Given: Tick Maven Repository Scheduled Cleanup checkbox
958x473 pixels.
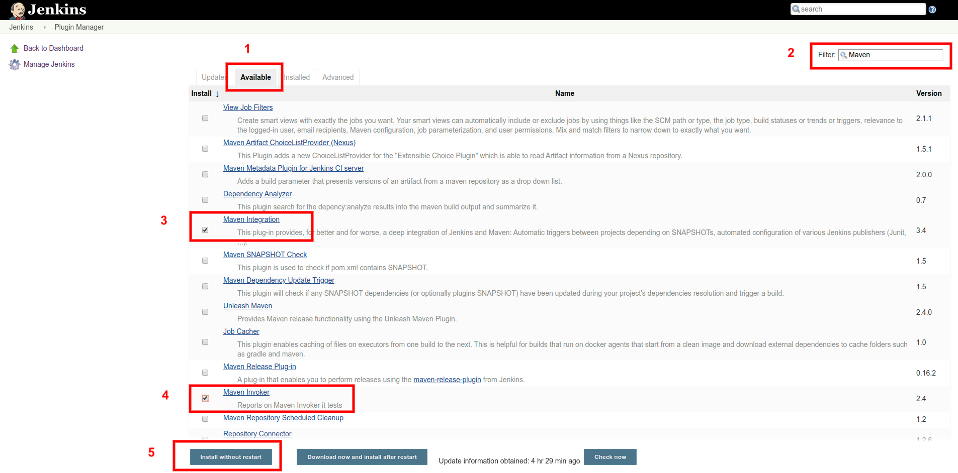Looking at the screenshot, I should click(x=205, y=419).
